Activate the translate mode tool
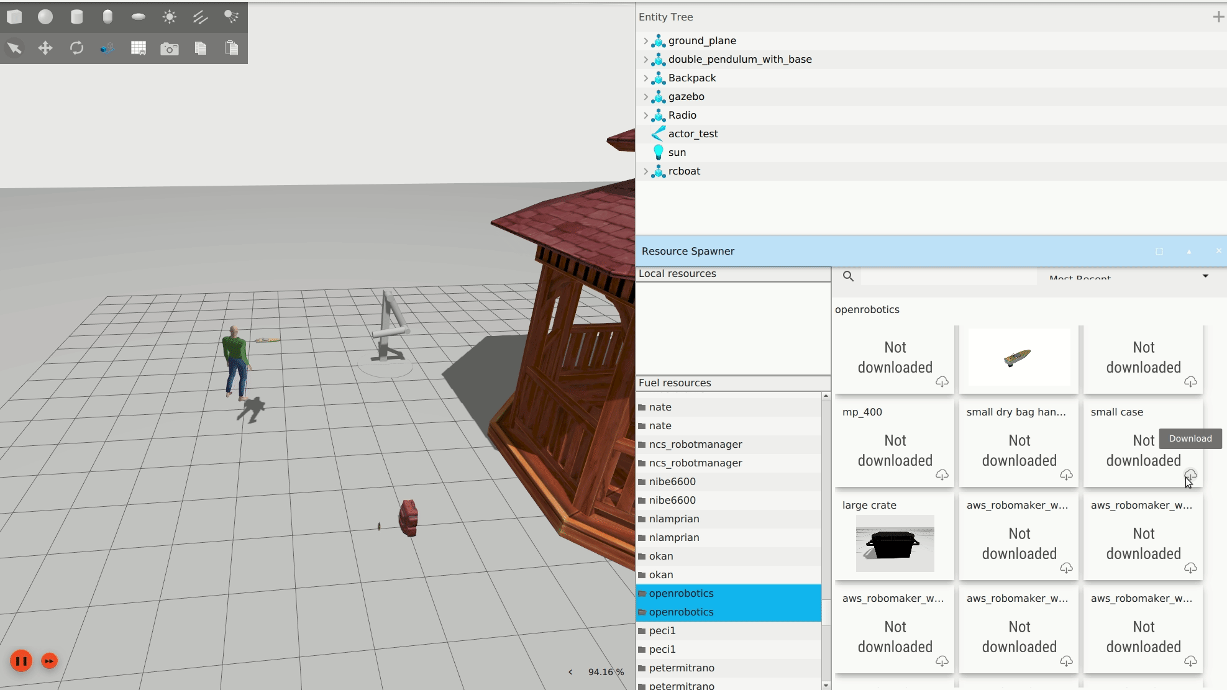 click(45, 48)
